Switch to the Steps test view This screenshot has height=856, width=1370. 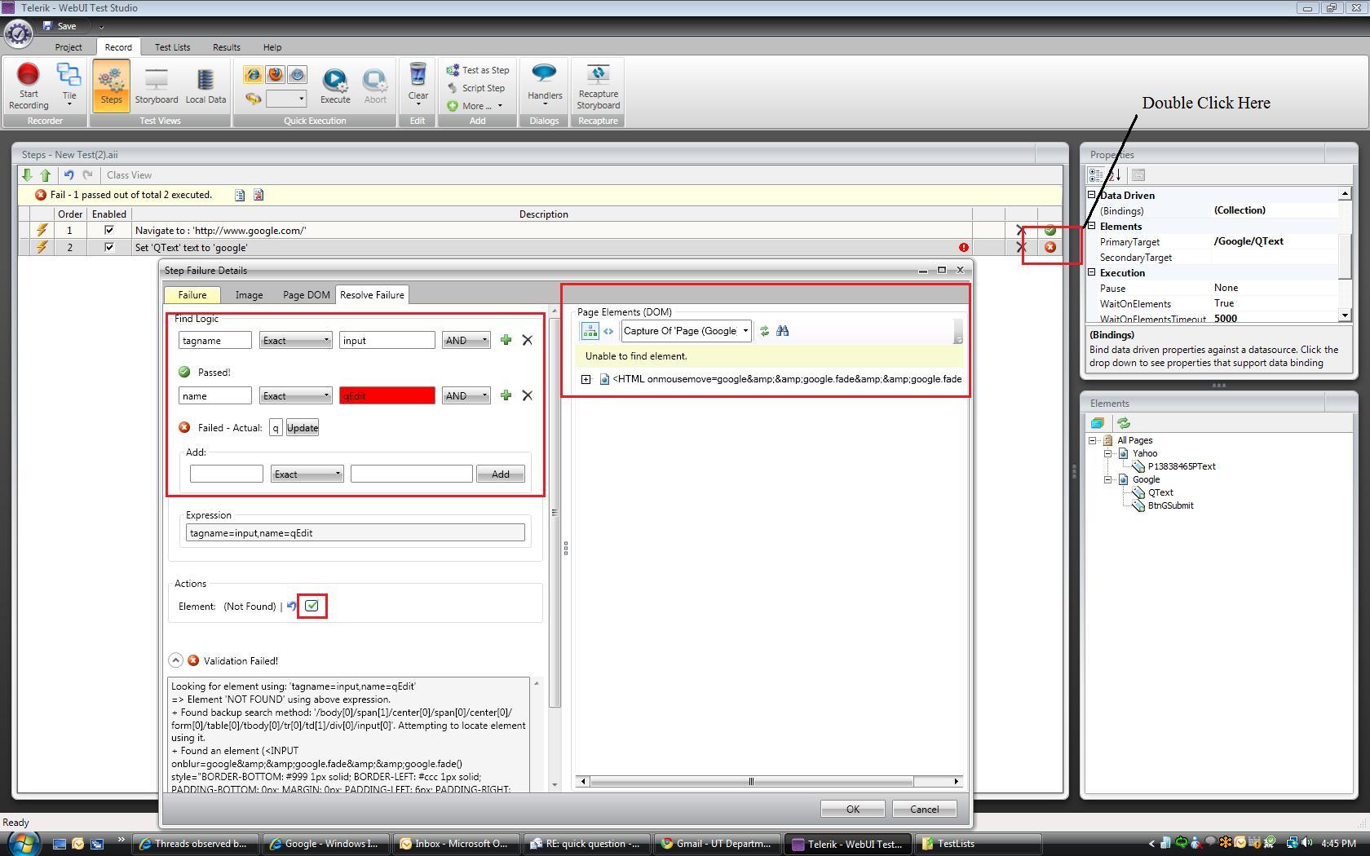[111, 86]
